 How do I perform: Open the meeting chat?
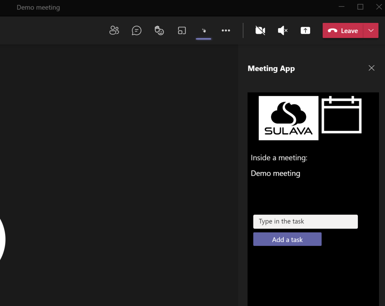click(137, 31)
